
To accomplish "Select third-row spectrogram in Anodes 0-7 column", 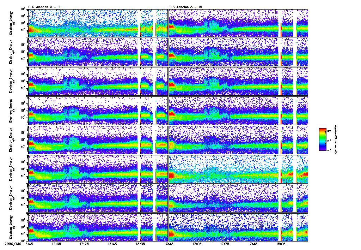I will 98,81.
